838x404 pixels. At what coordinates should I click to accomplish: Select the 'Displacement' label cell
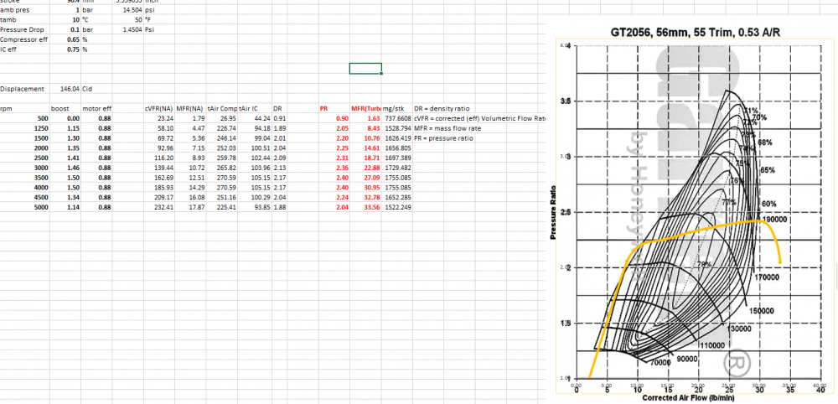tap(25, 89)
